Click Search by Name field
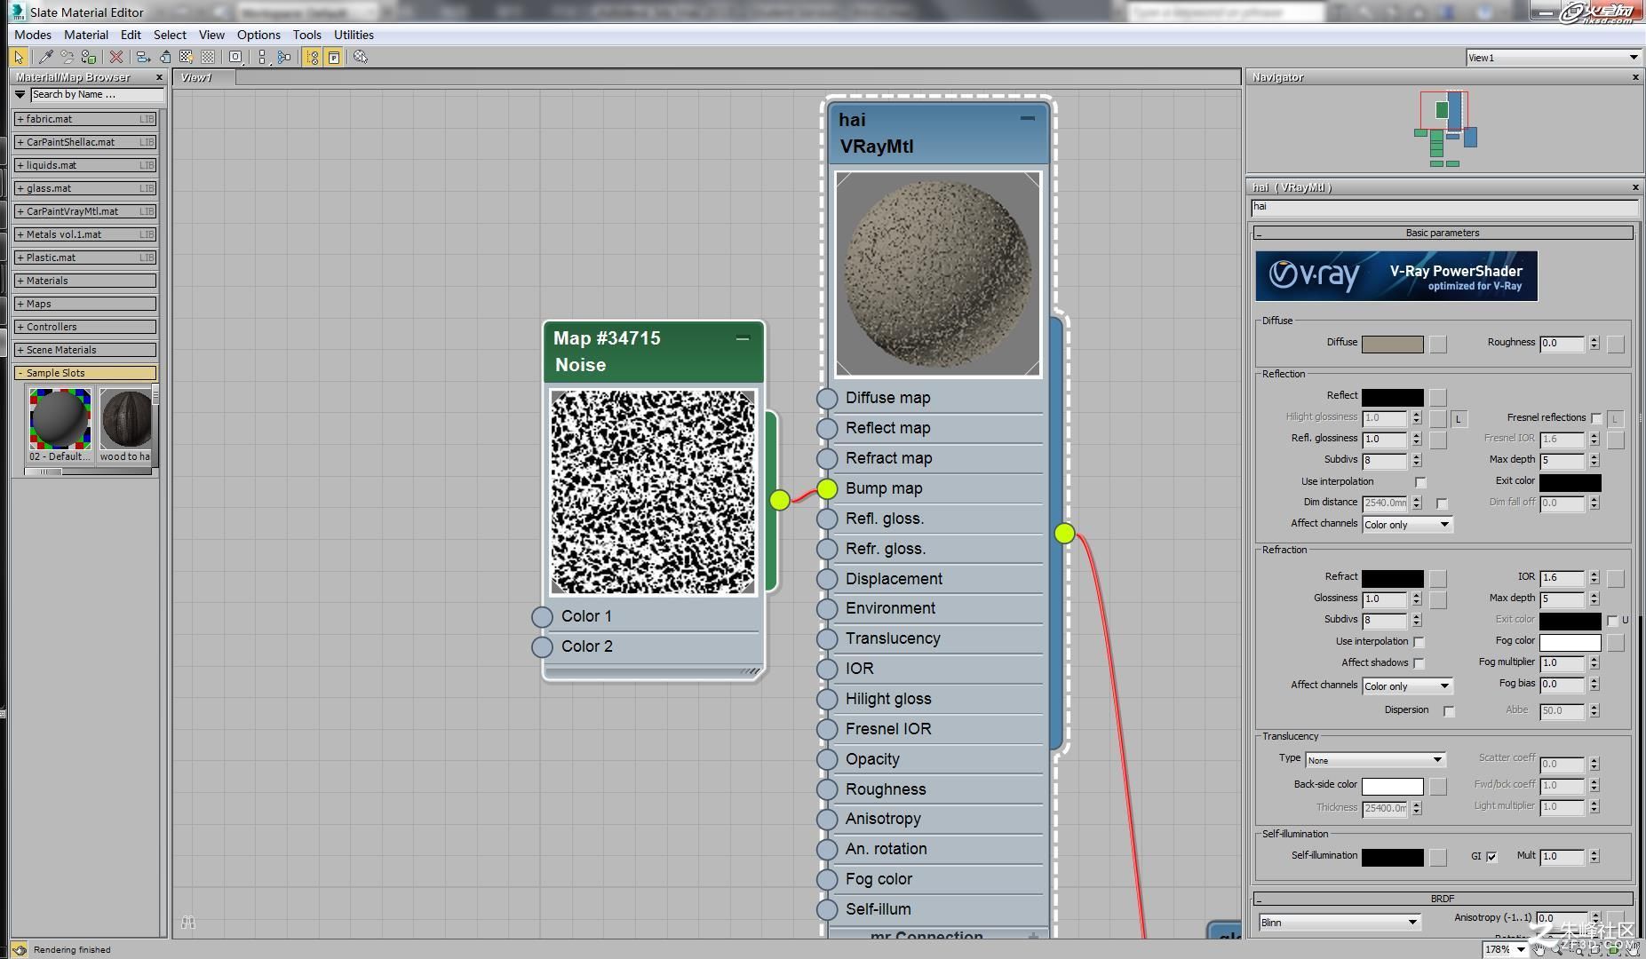The image size is (1646, 959). (97, 94)
